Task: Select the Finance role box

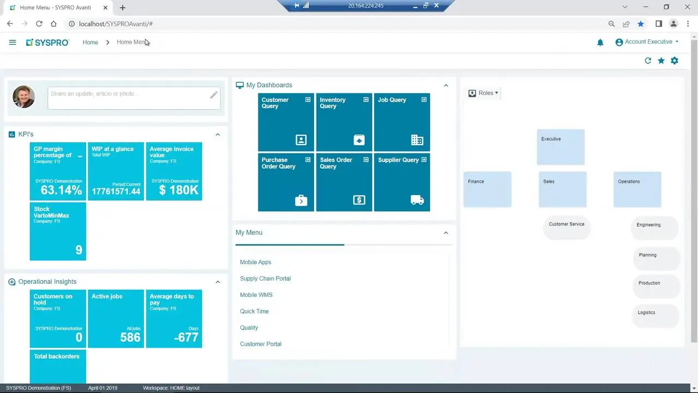Action: coord(487,189)
